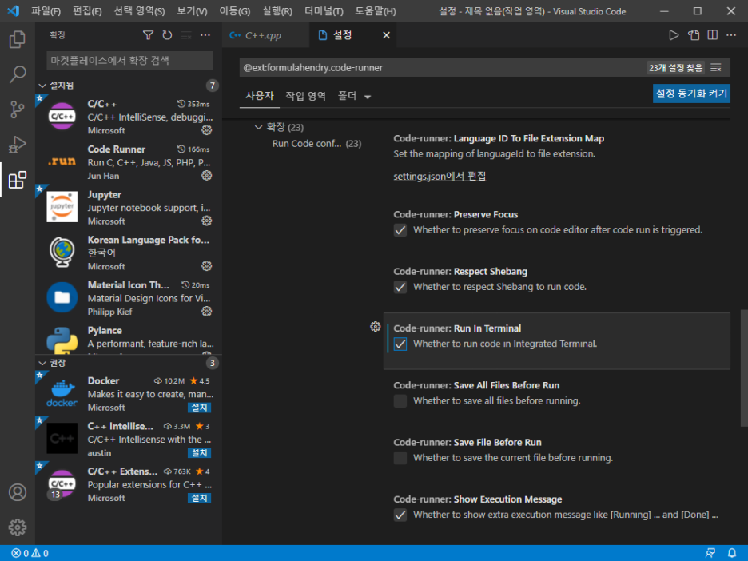Screen dimensions: 748x561
Task: Enable Save All Files Before Run
Action: pos(400,400)
